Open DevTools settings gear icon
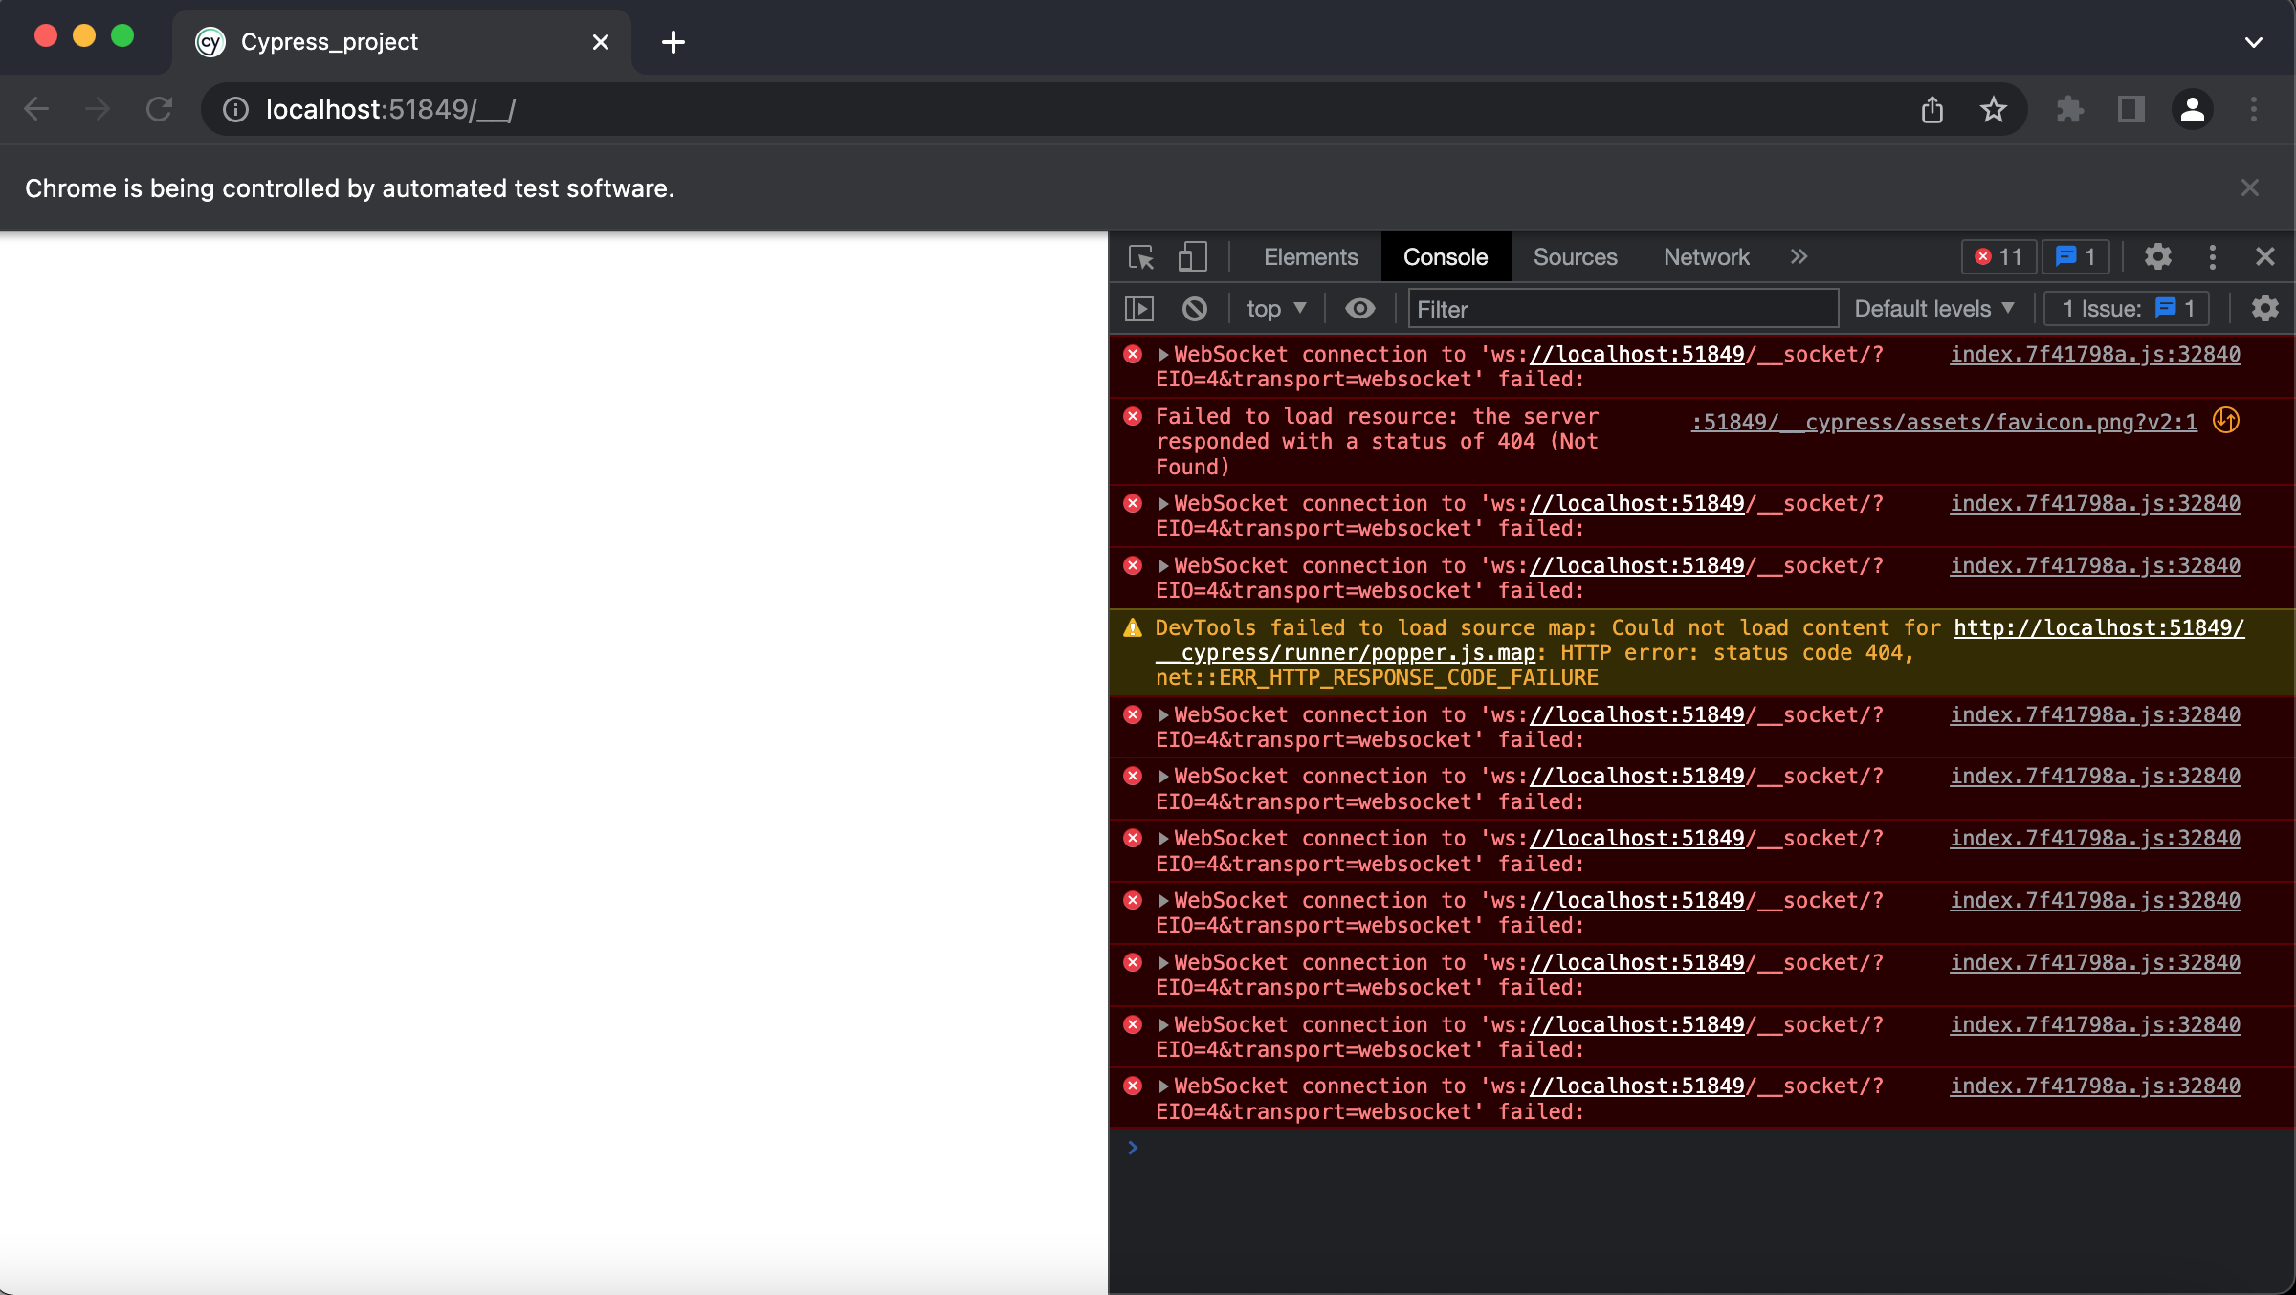This screenshot has width=2296, height=1295. (2158, 256)
